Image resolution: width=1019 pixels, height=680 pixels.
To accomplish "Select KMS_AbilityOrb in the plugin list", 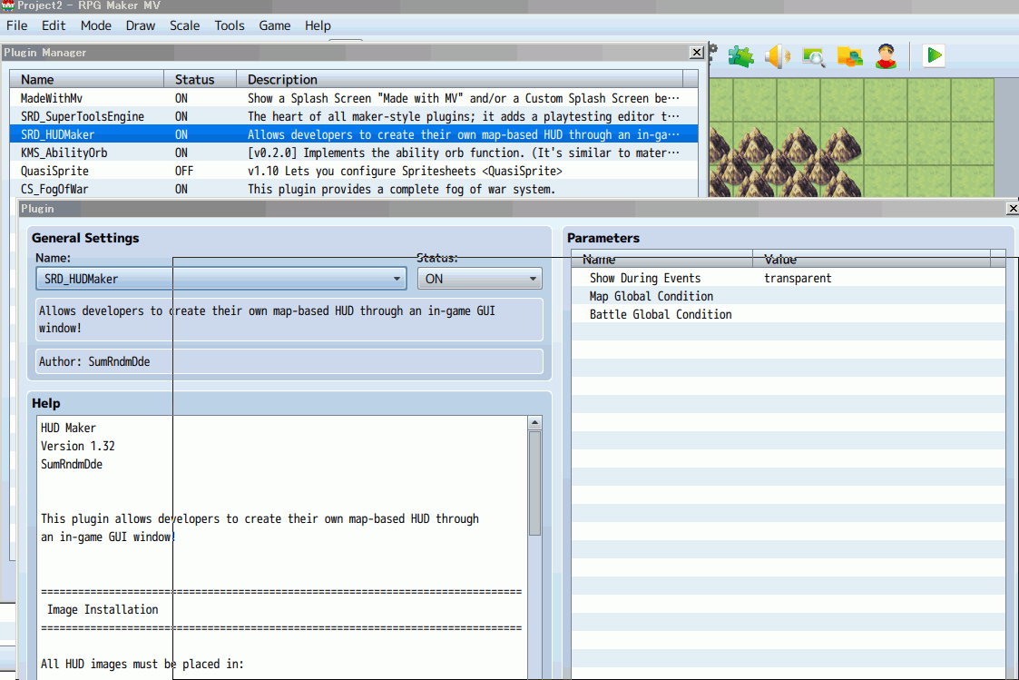I will [x=354, y=153].
